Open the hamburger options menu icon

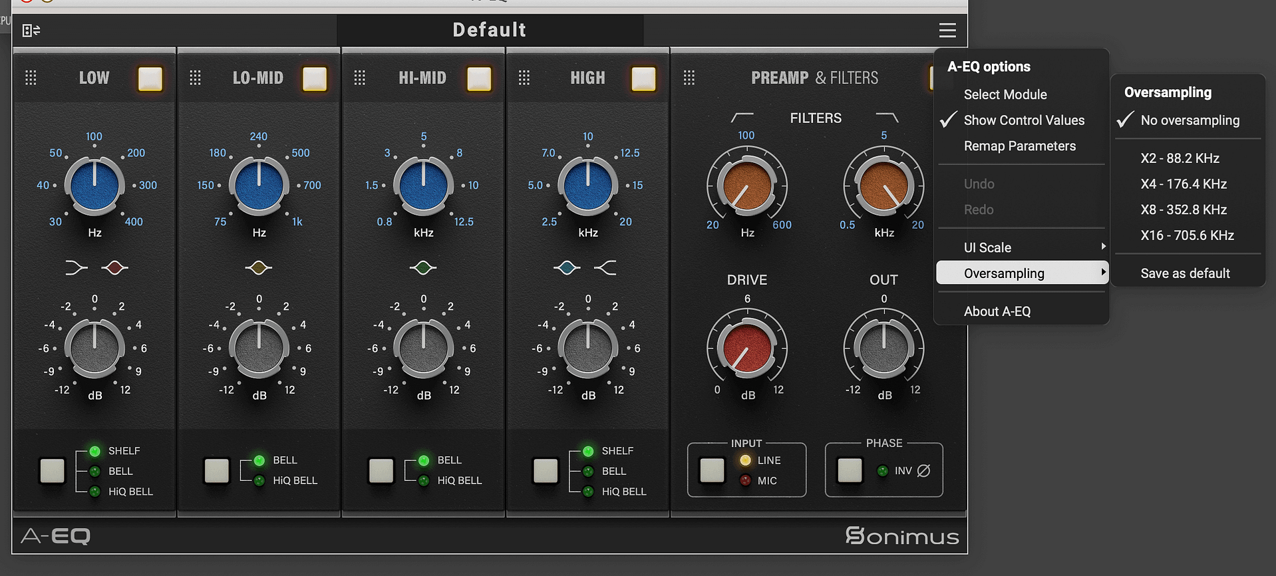click(x=947, y=30)
